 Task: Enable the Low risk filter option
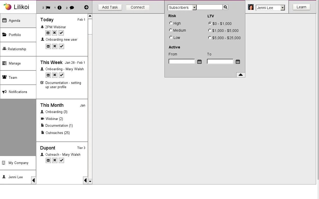(x=171, y=37)
